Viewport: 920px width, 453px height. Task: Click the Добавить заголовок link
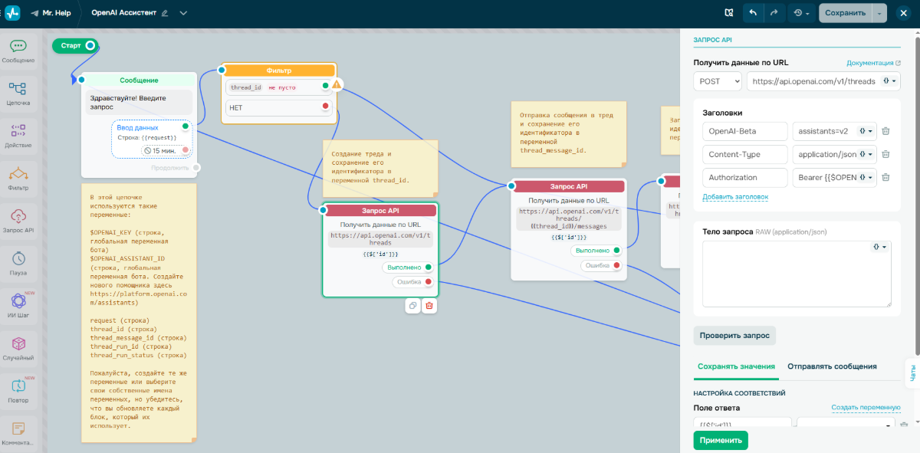[x=735, y=197]
